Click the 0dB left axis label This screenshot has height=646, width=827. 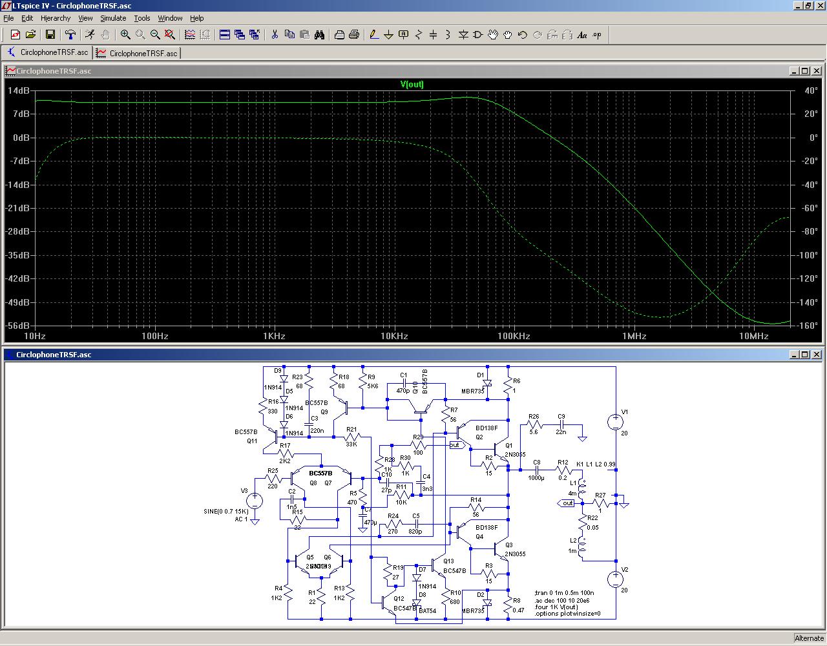tap(21, 138)
